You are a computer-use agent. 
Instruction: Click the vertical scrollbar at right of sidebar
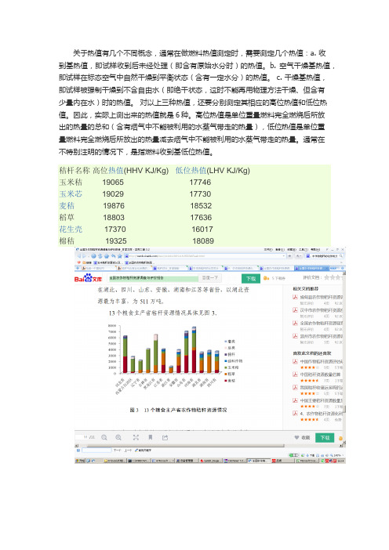click(x=344, y=409)
